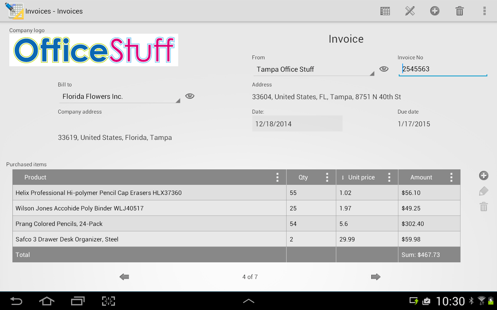Click the unit price 5.6 cell

[367, 224]
